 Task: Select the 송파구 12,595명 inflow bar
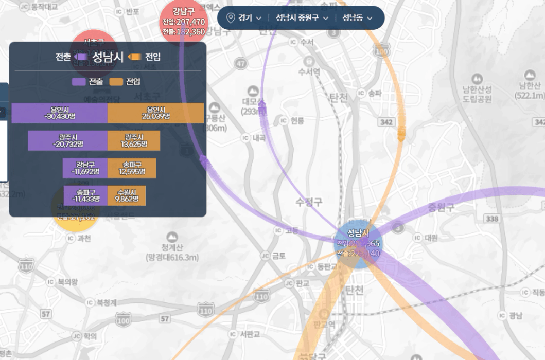point(132,168)
